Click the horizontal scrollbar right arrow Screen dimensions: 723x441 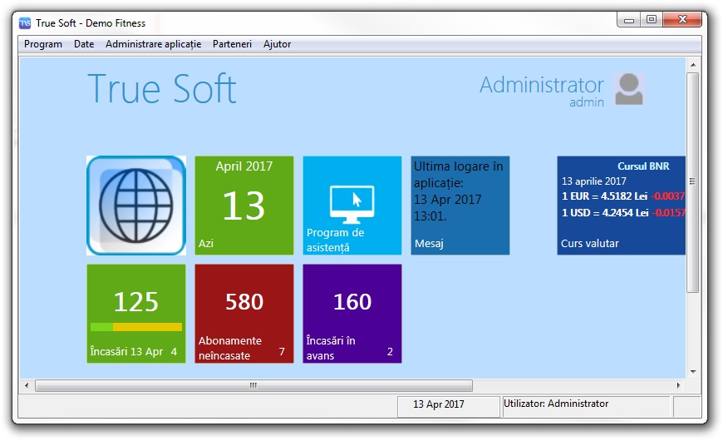680,386
